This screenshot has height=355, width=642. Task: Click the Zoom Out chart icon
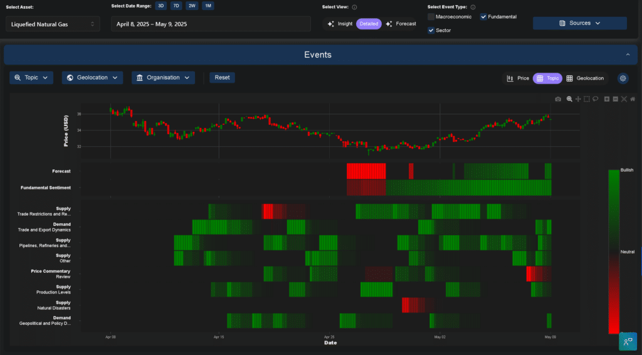(616, 99)
